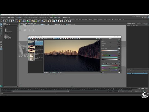Viewport: 149px width, 112px height.
Task: Click the dome light icon on the V-Ray shelf
Action: pyautogui.click(x=44, y=21)
